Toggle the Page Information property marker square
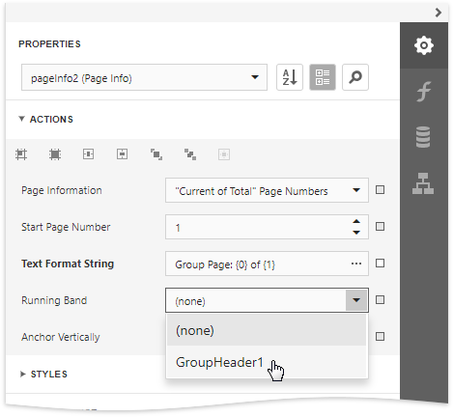 380,190
